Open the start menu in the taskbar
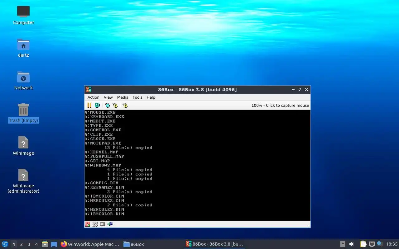The image size is (399, 249). coord(5,244)
